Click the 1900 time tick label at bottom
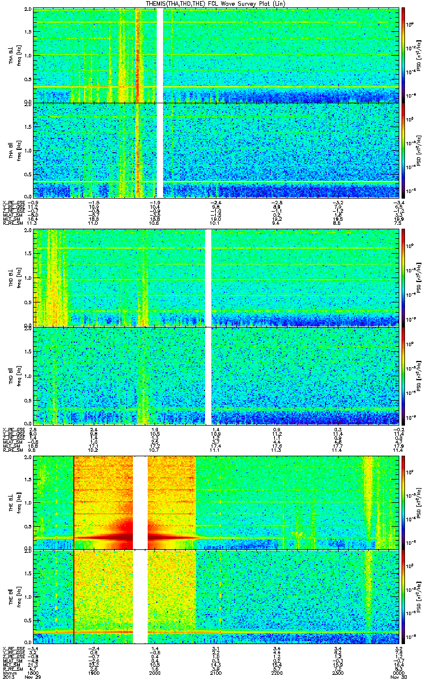Screen dimensions: 426x681 pyautogui.click(x=94, y=672)
